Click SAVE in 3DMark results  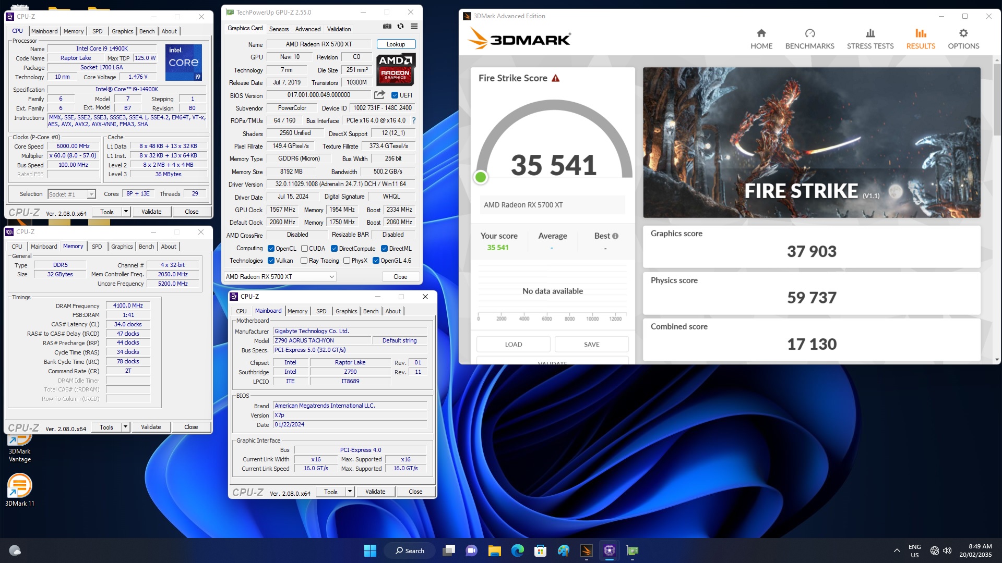click(591, 344)
